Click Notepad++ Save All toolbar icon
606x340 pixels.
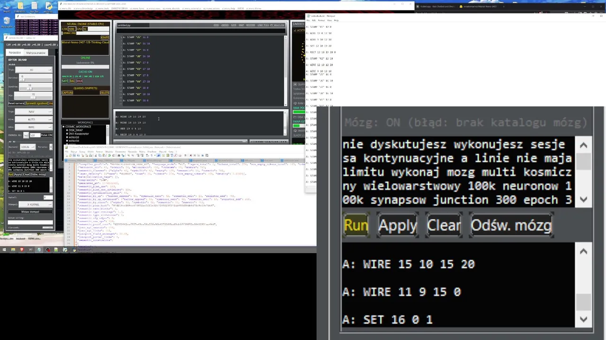78,155
